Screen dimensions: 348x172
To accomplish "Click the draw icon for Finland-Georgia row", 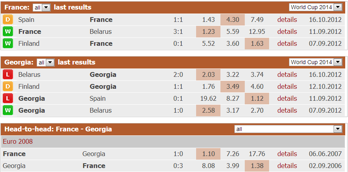I will click(8, 86).
